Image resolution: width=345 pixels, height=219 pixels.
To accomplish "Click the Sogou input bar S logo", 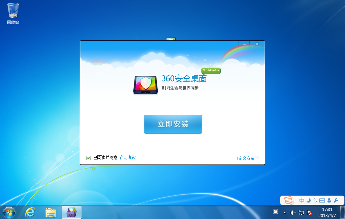I will [288, 200].
